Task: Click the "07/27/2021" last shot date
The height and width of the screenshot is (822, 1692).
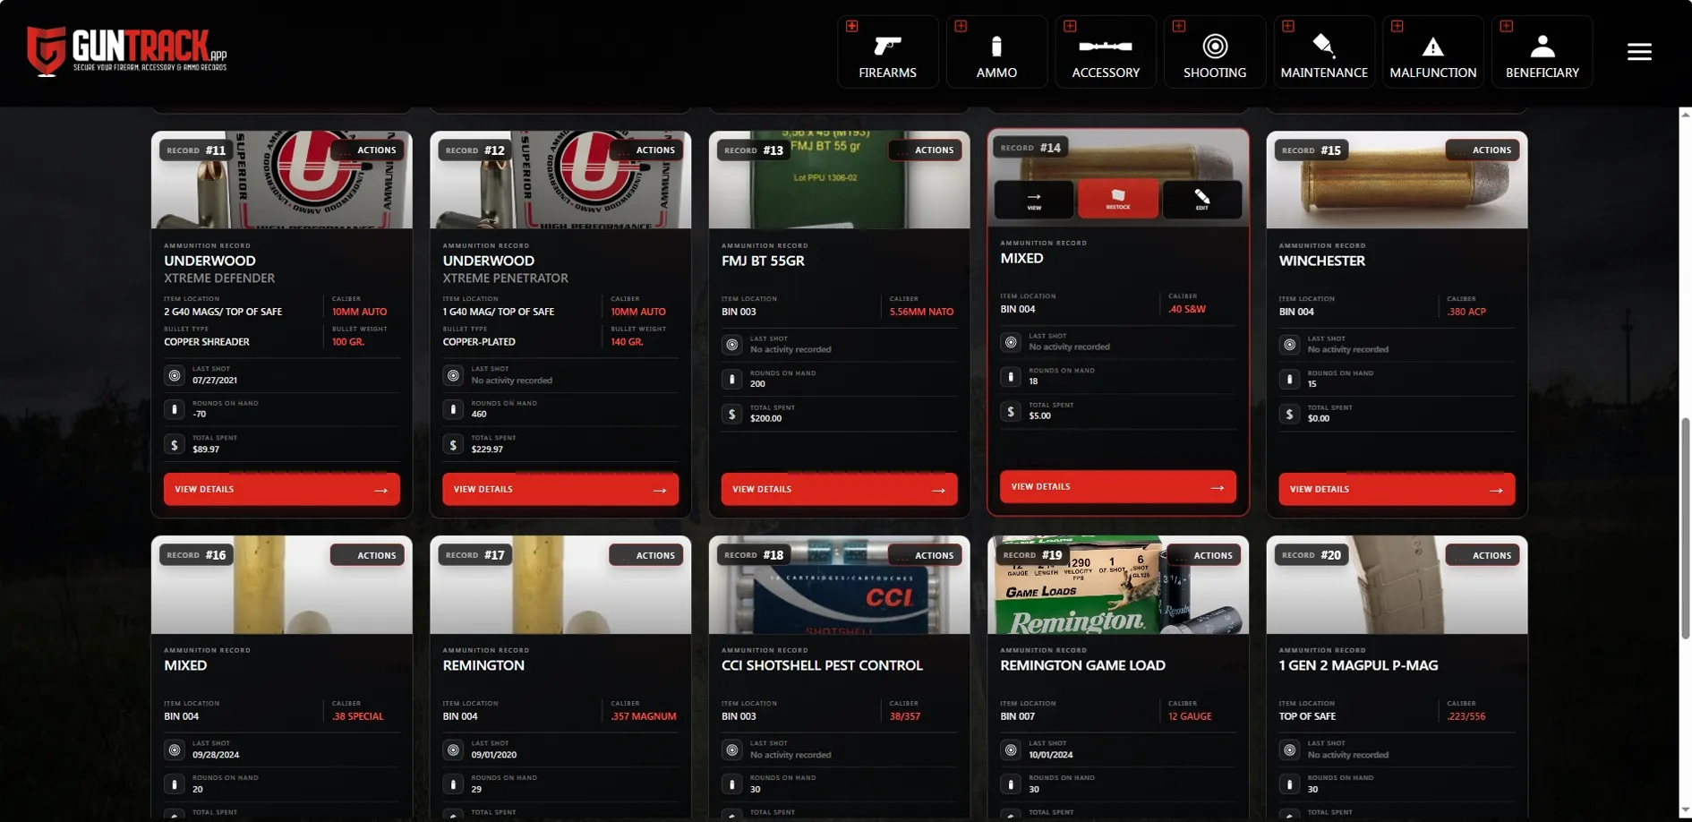Action: click(x=215, y=381)
